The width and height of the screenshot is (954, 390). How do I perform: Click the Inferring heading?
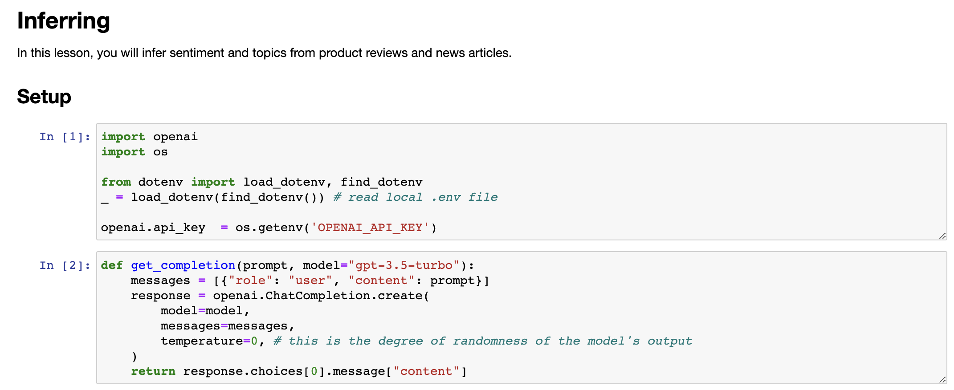tap(64, 21)
